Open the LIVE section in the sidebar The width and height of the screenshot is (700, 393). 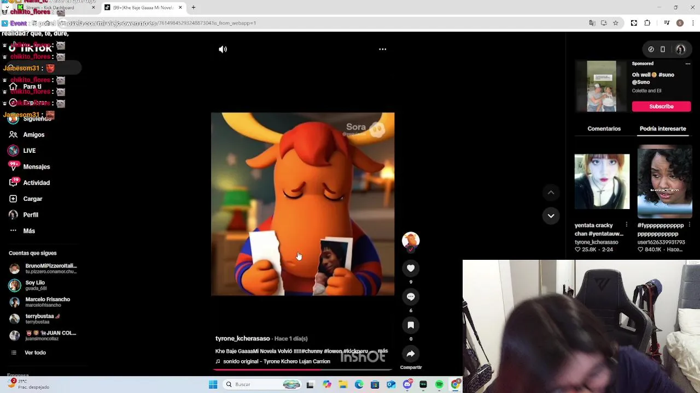[x=22, y=151]
